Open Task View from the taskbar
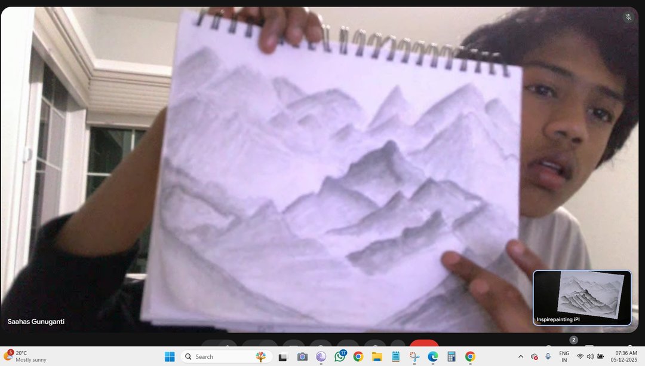Image resolution: width=645 pixels, height=366 pixels. pyautogui.click(x=282, y=357)
